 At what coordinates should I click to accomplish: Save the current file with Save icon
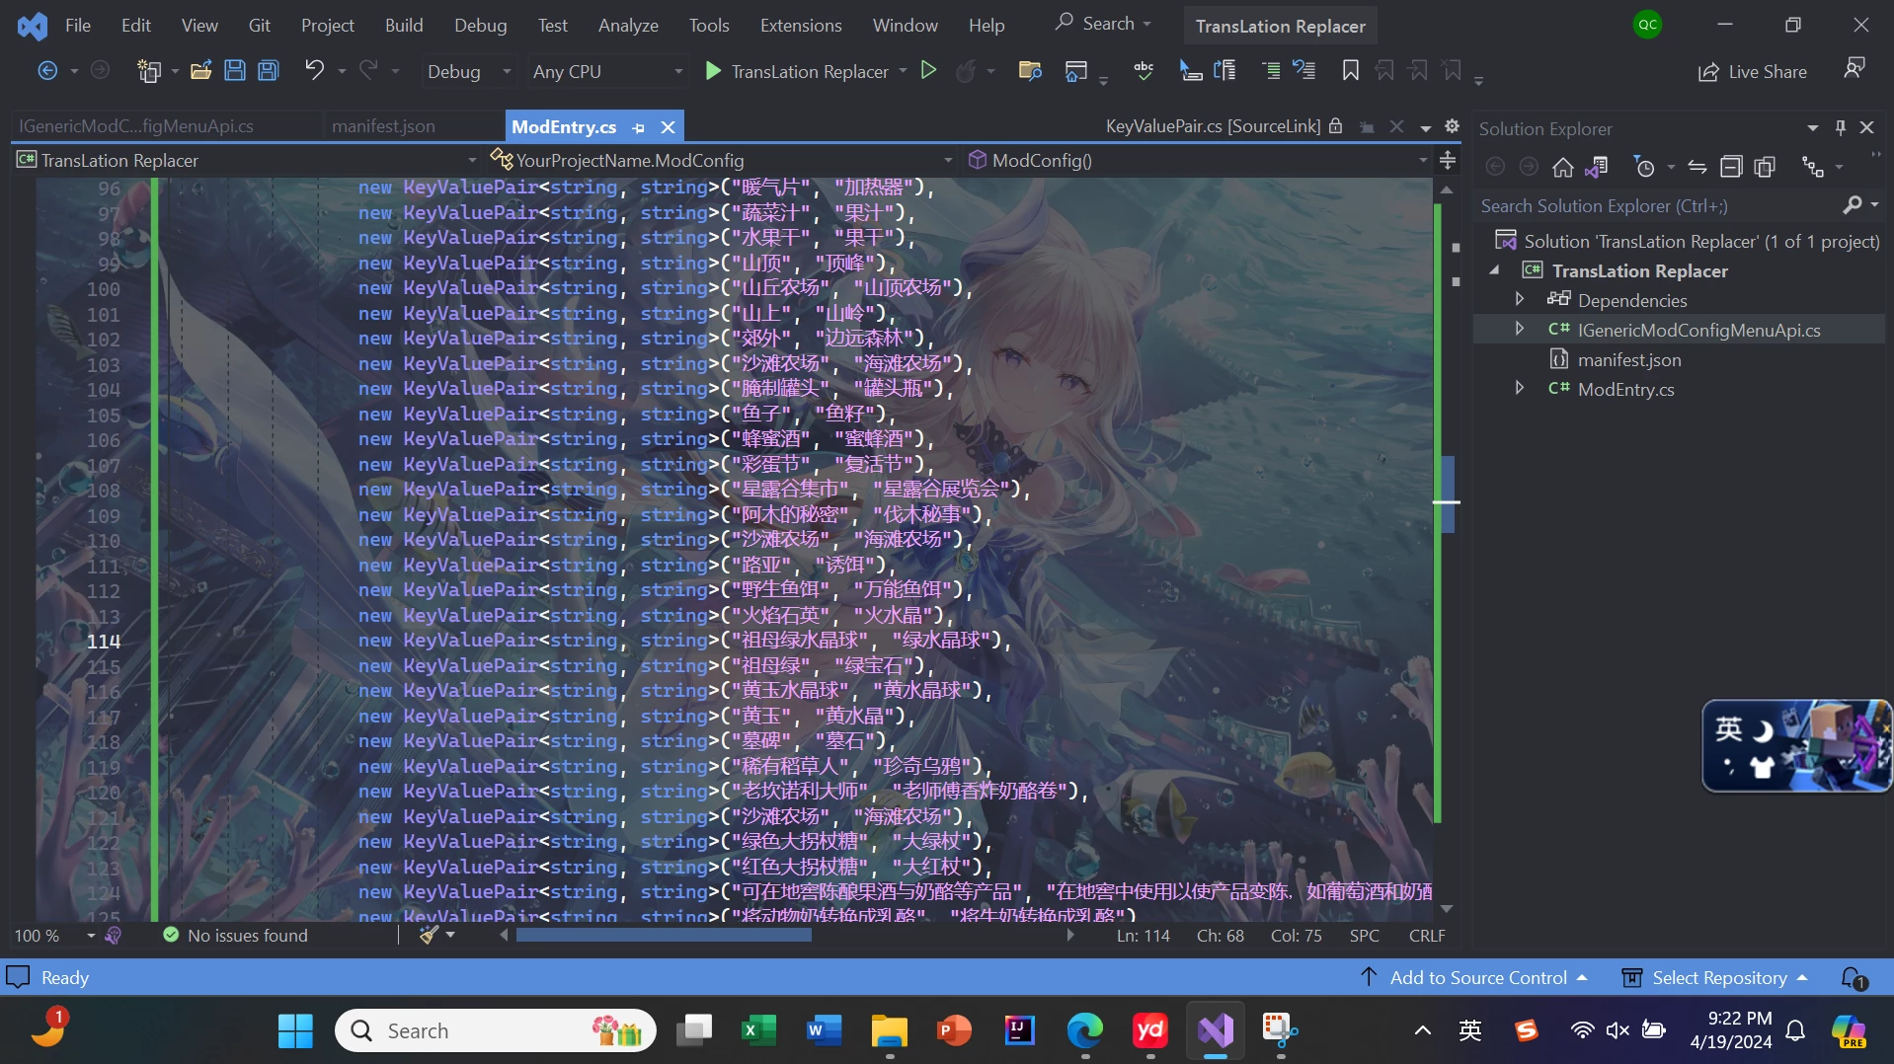[235, 71]
